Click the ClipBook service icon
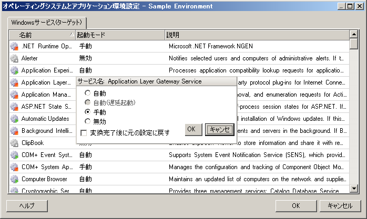 (14, 143)
